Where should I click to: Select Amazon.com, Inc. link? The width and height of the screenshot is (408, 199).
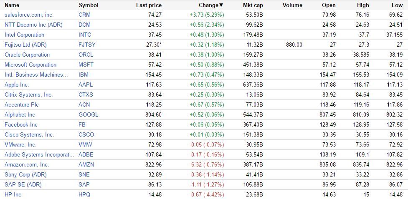[27, 164]
